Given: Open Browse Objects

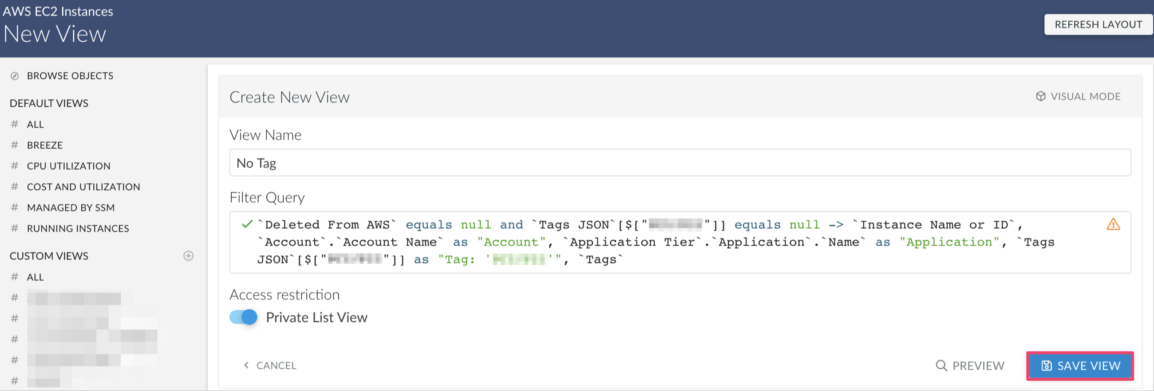Looking at the screenshot, I should pos(70,76).
